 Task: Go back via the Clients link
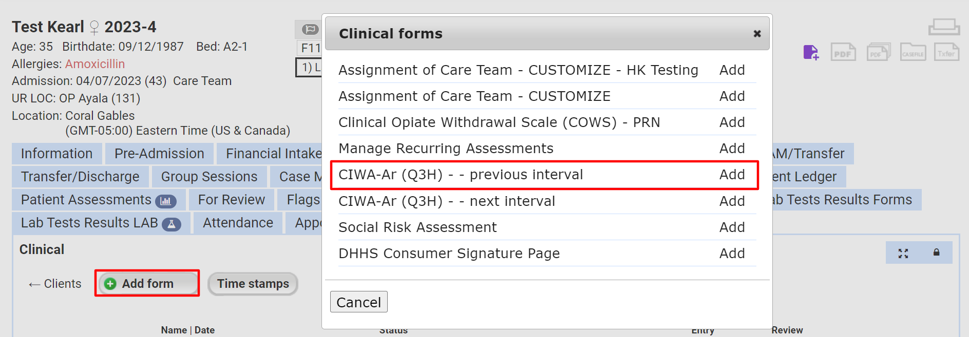(55, 284)
